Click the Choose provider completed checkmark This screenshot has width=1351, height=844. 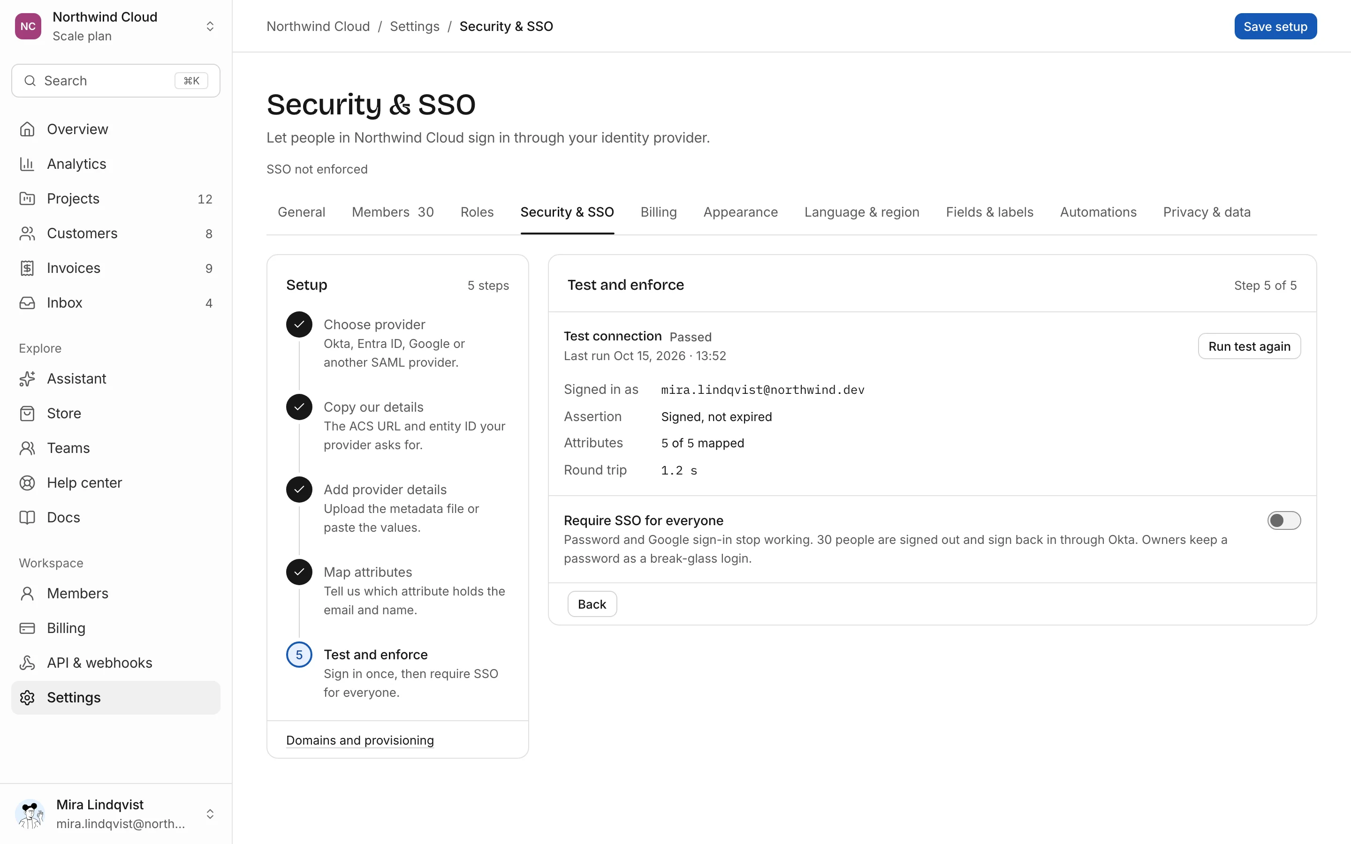[x=299, y=324]
